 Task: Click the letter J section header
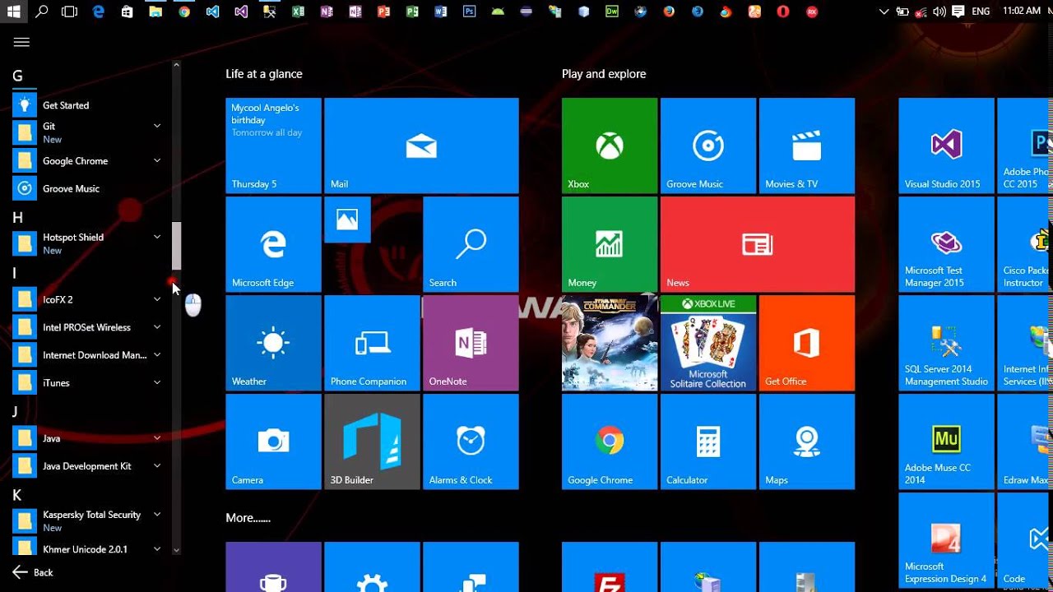click(15, 411)
